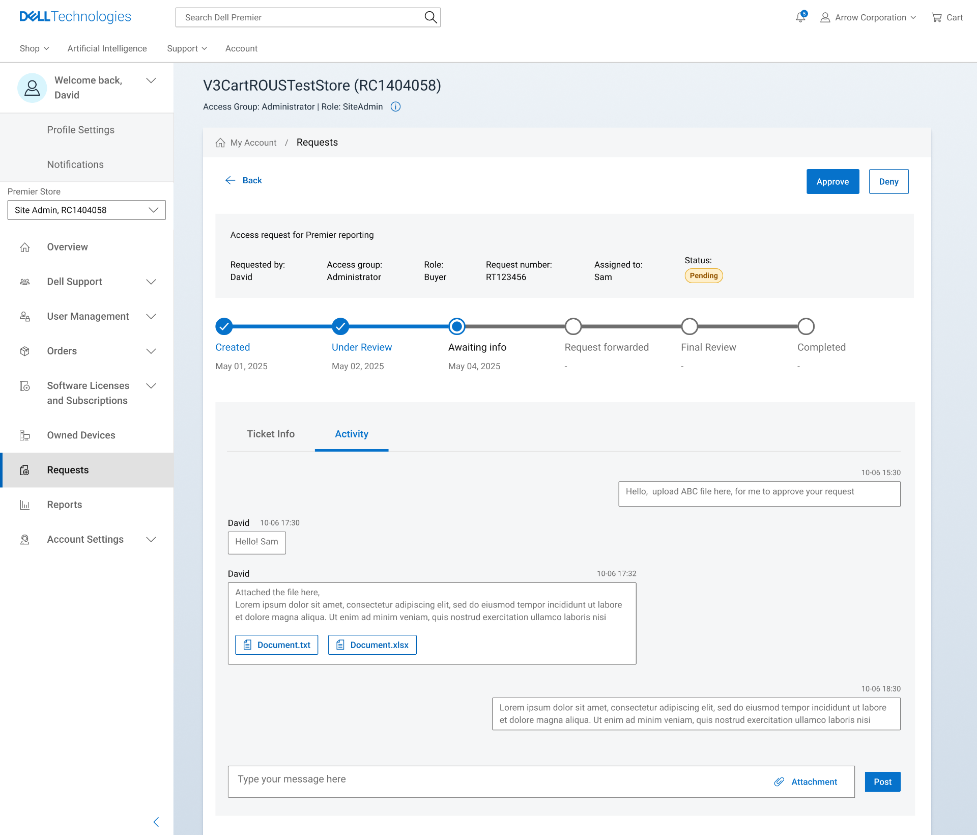Switch to the Ticket Info tab

(271, 434)
